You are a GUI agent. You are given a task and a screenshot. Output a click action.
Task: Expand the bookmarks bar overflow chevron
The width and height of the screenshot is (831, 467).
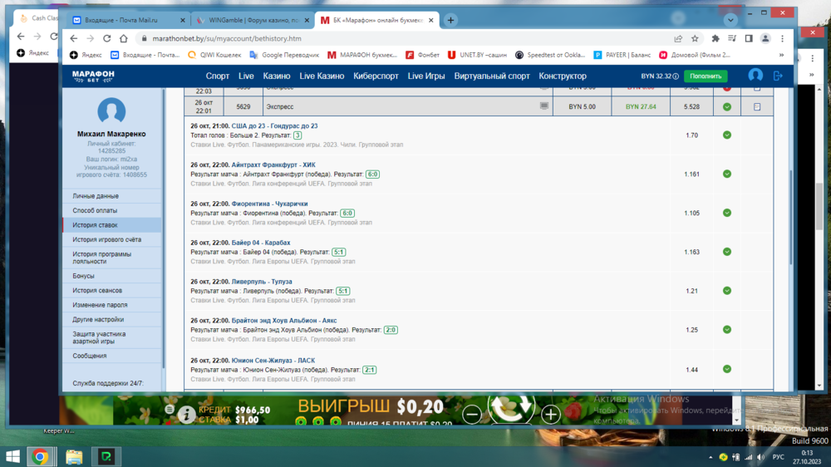click(781, 55)
